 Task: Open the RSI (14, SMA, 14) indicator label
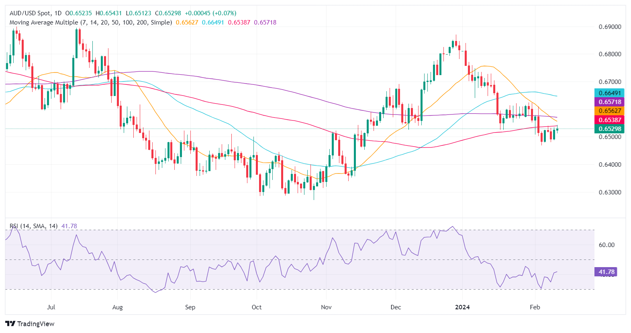pyautogui.click(x=34, y=226)
